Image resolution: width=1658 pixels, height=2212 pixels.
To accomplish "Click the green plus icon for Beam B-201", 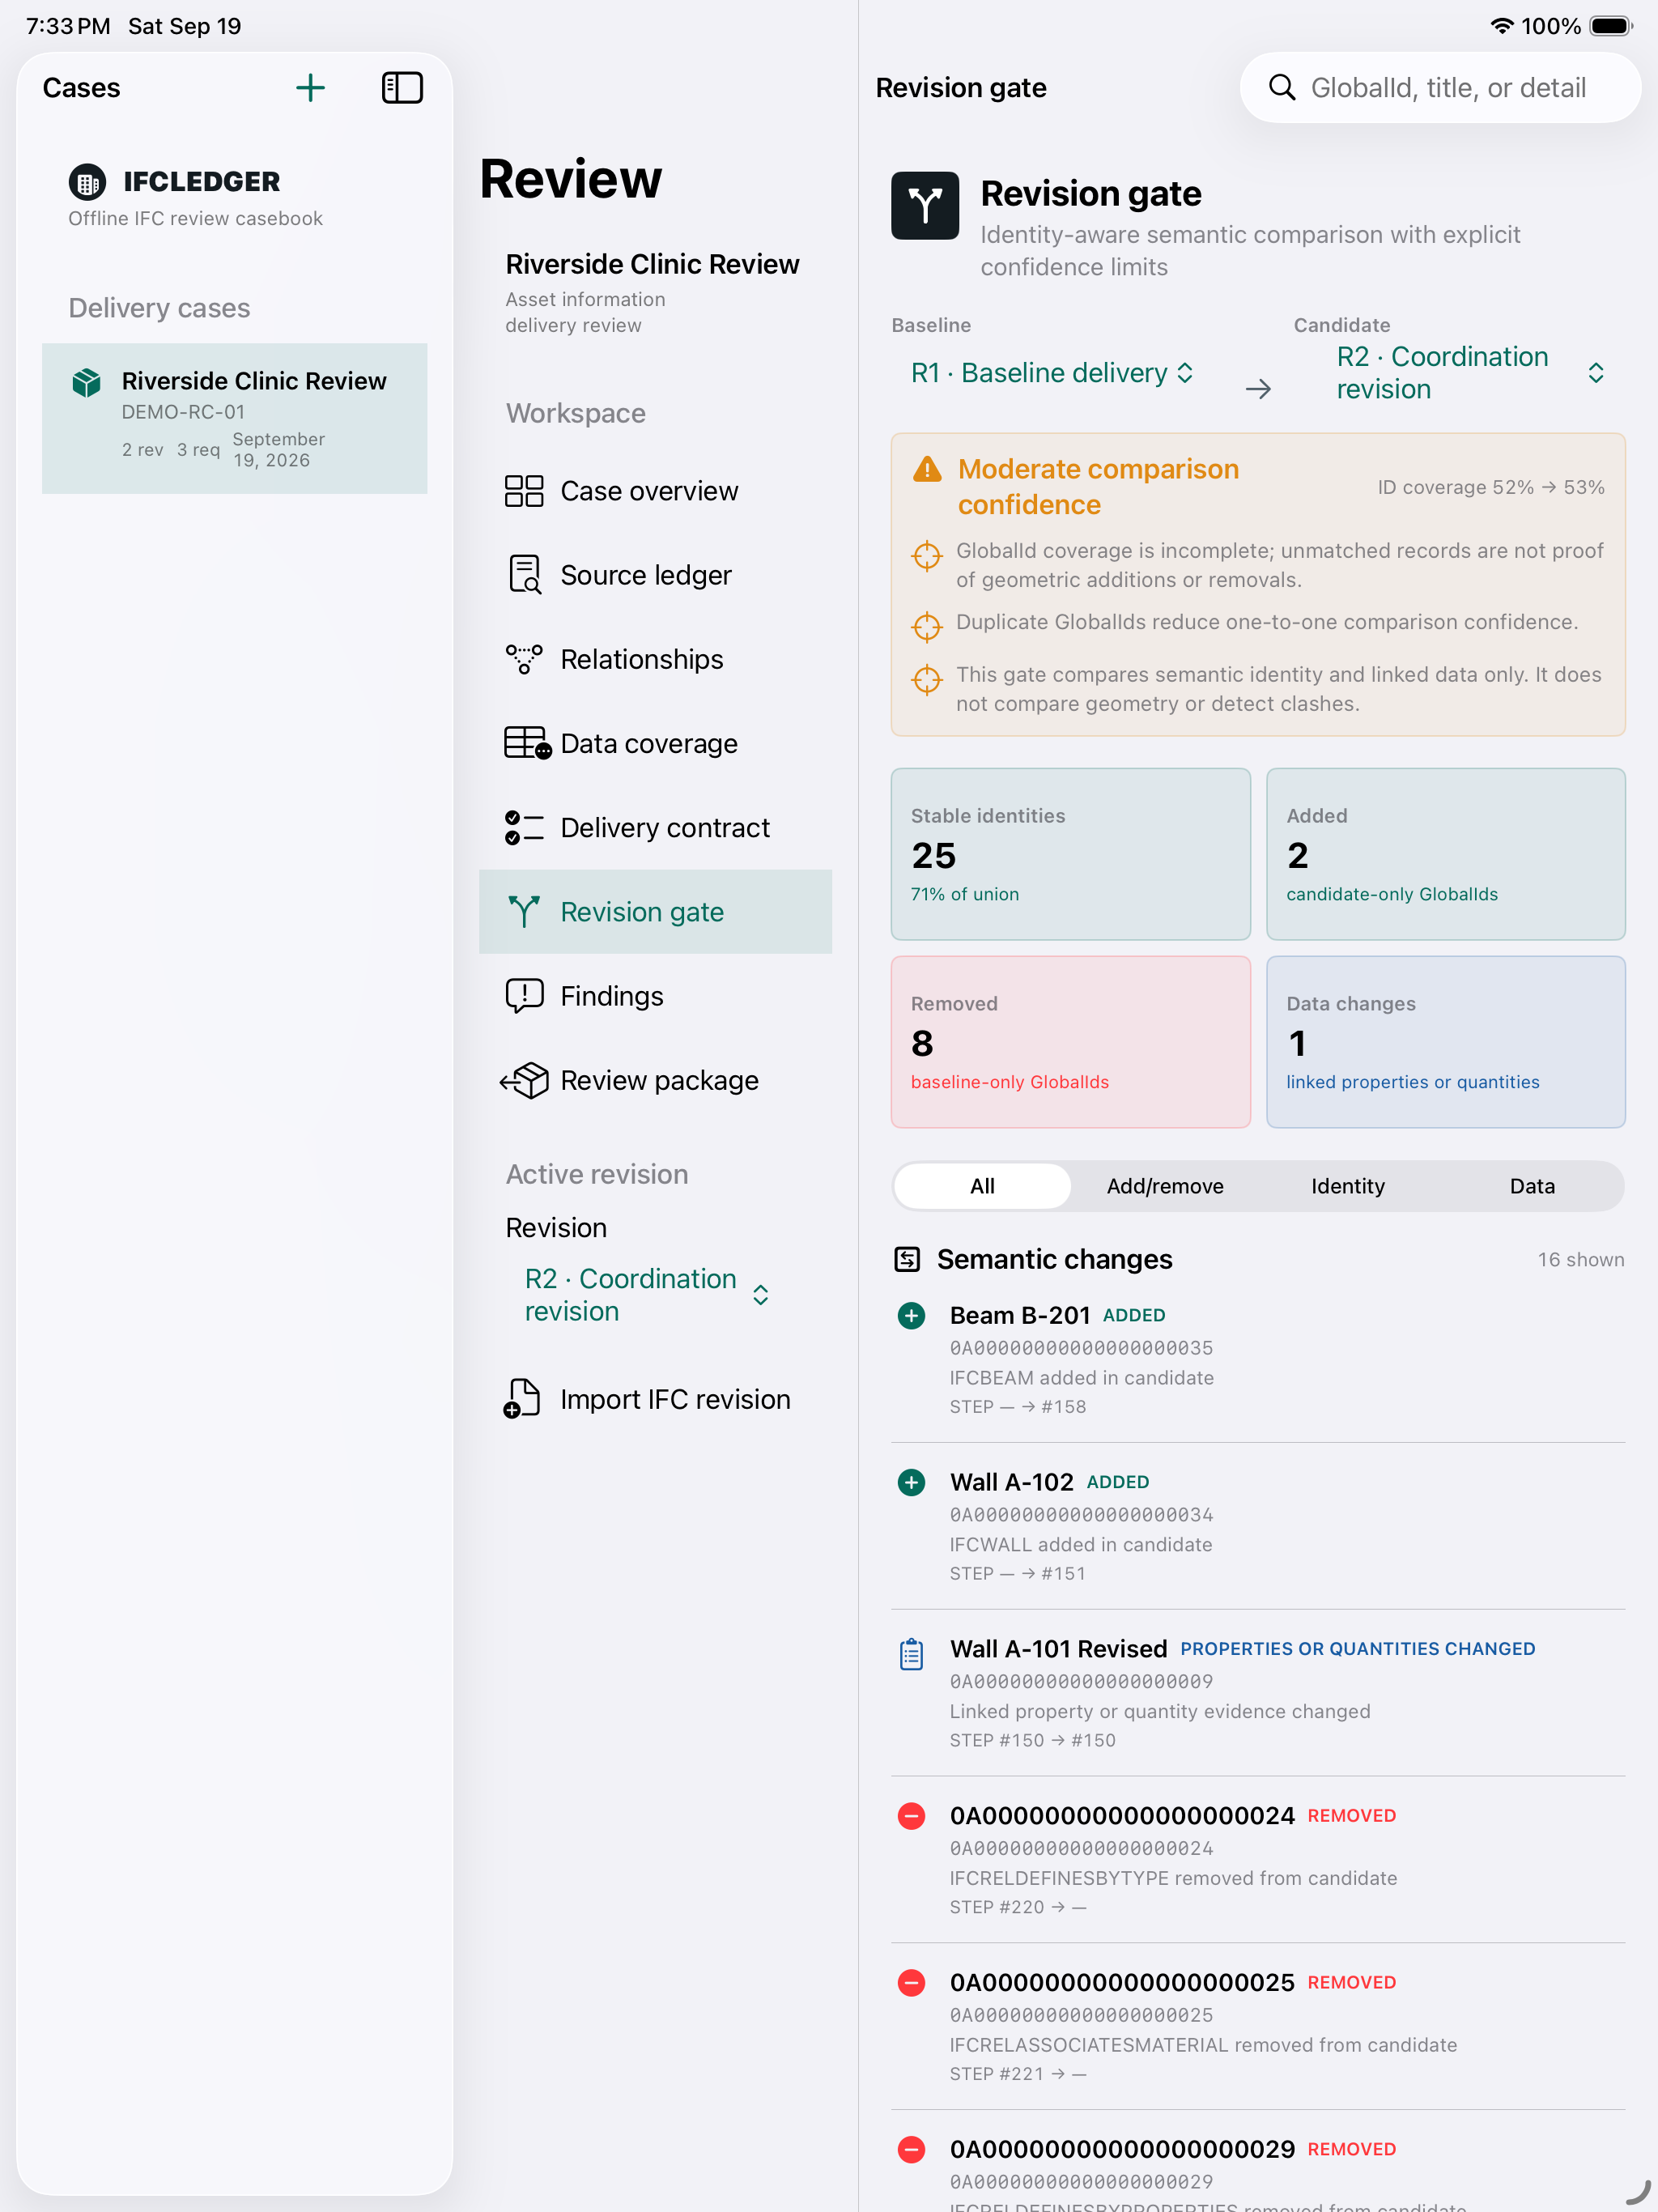I will click(x=911, y=1315).
